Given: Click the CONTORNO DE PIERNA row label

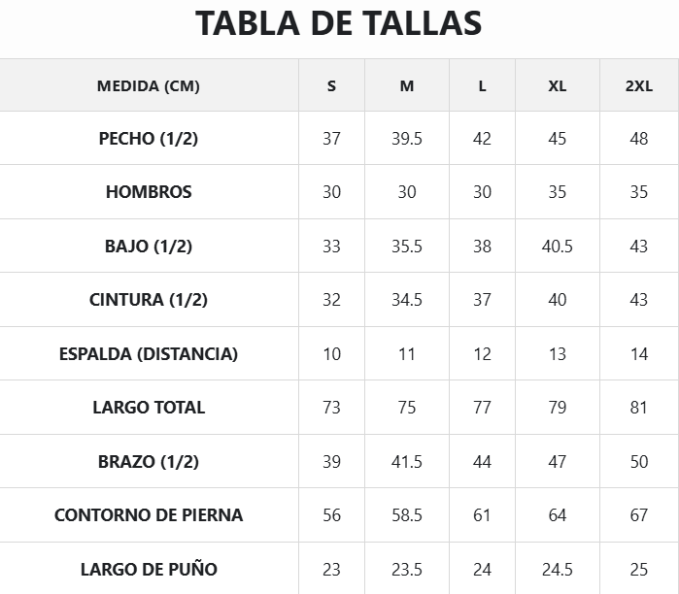Looking at the screenshot, I should pos(149,515).
